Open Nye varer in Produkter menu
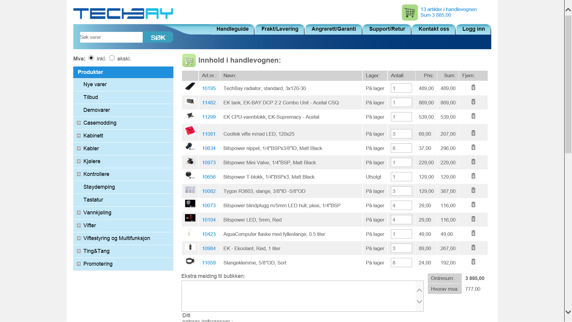Image resolution: width=572 pixels, height=322 pixels. pos(95,84)
